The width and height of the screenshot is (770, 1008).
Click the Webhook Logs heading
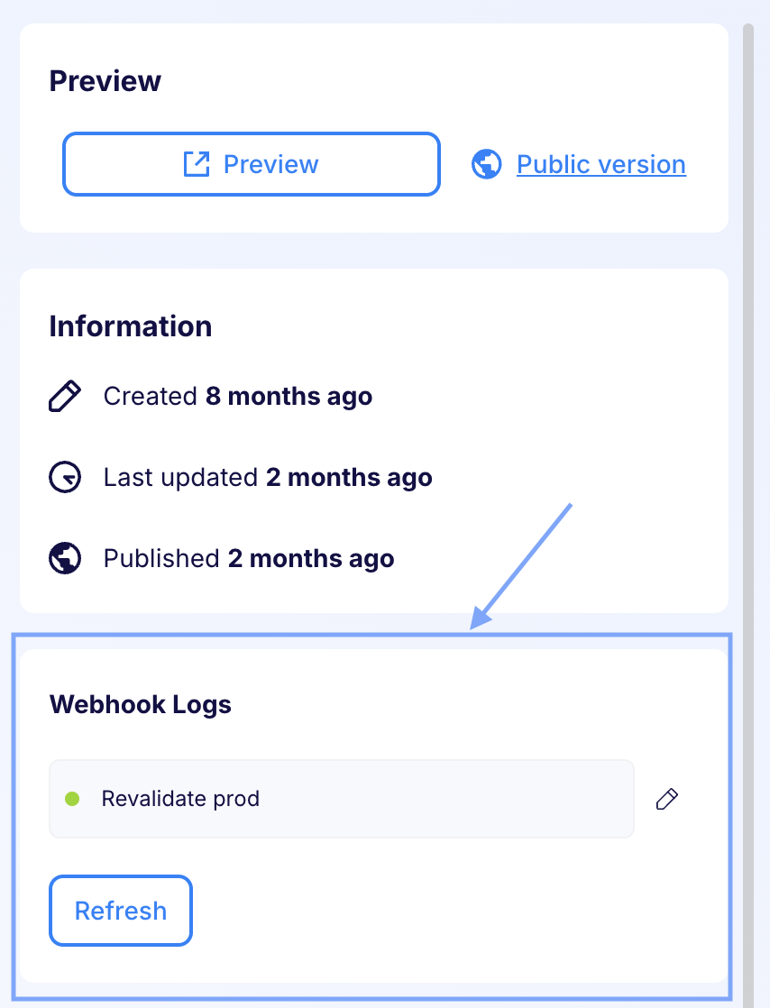141,704
